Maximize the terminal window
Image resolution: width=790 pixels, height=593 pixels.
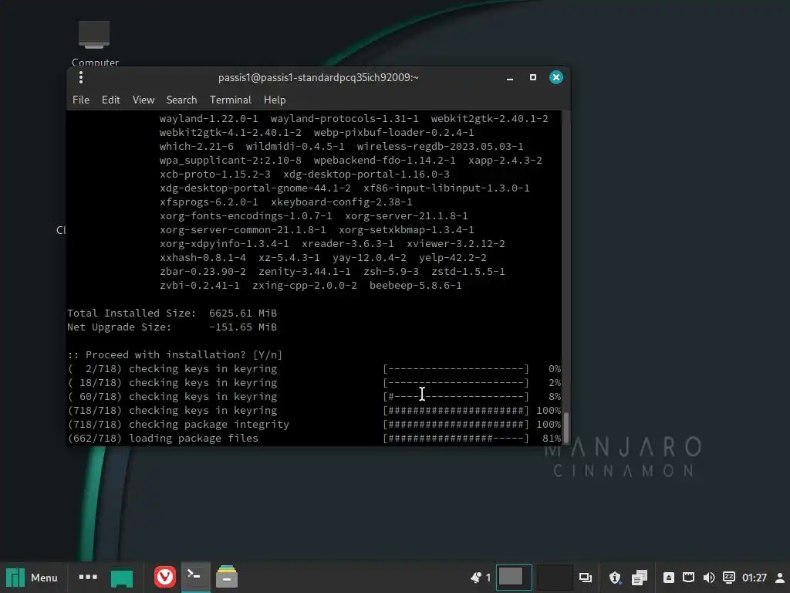532,77
